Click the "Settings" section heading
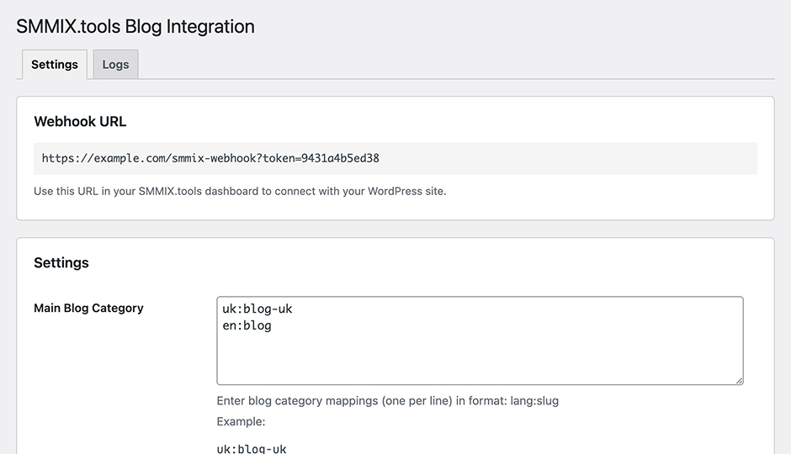The width and height of the screenshot is (791, 454). pyautogui.click(x=61, y=263)
